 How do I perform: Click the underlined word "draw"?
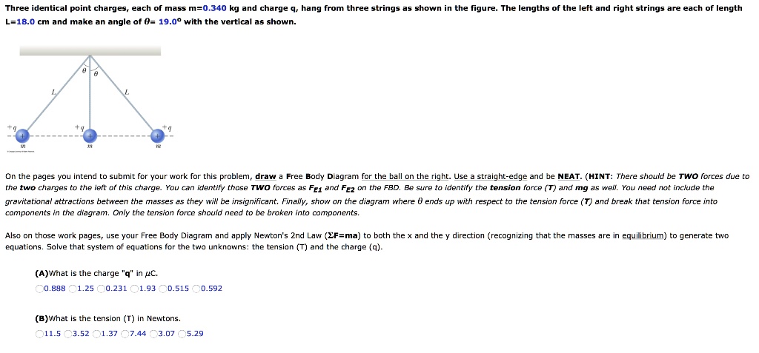click(x=265, y=177)
